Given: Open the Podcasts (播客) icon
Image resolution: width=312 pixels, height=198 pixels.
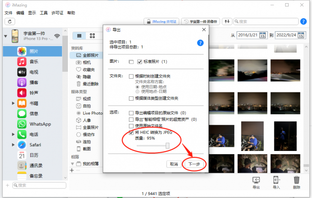Looking at the screenshot, I should pyautogui.click(x=22, y=82).
